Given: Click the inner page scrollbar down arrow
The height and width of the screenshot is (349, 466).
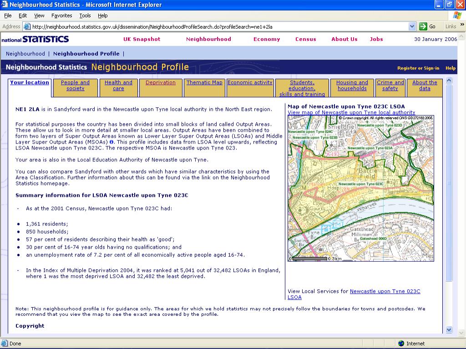Looking at the screenshot, I should point(449,329).
